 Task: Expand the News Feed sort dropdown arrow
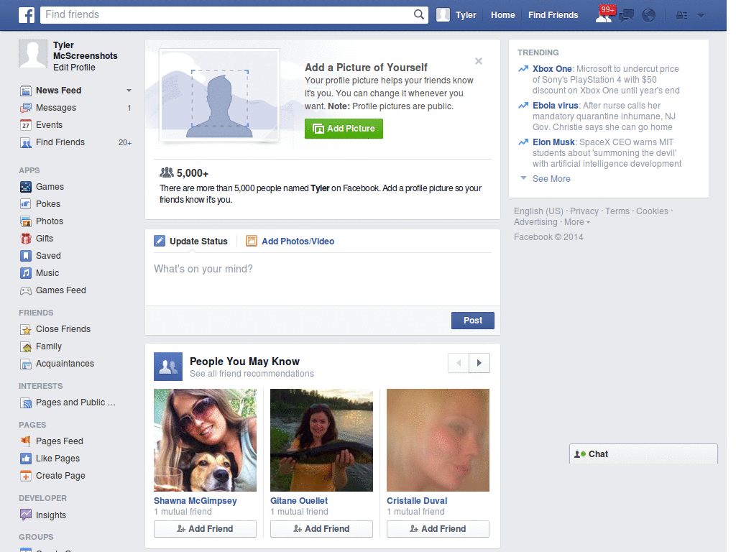tap(129, 91)
